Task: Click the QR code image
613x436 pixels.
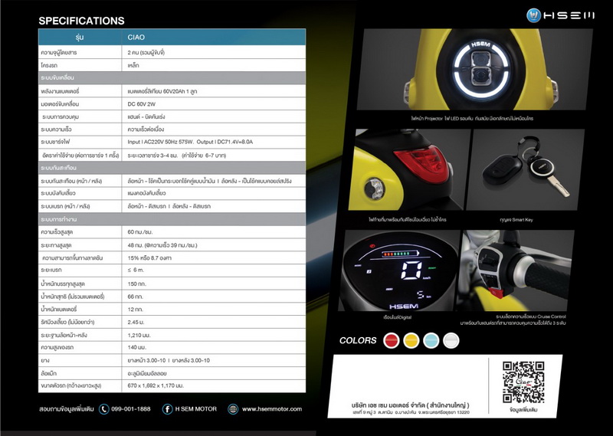Action: [x=523, y=382]
